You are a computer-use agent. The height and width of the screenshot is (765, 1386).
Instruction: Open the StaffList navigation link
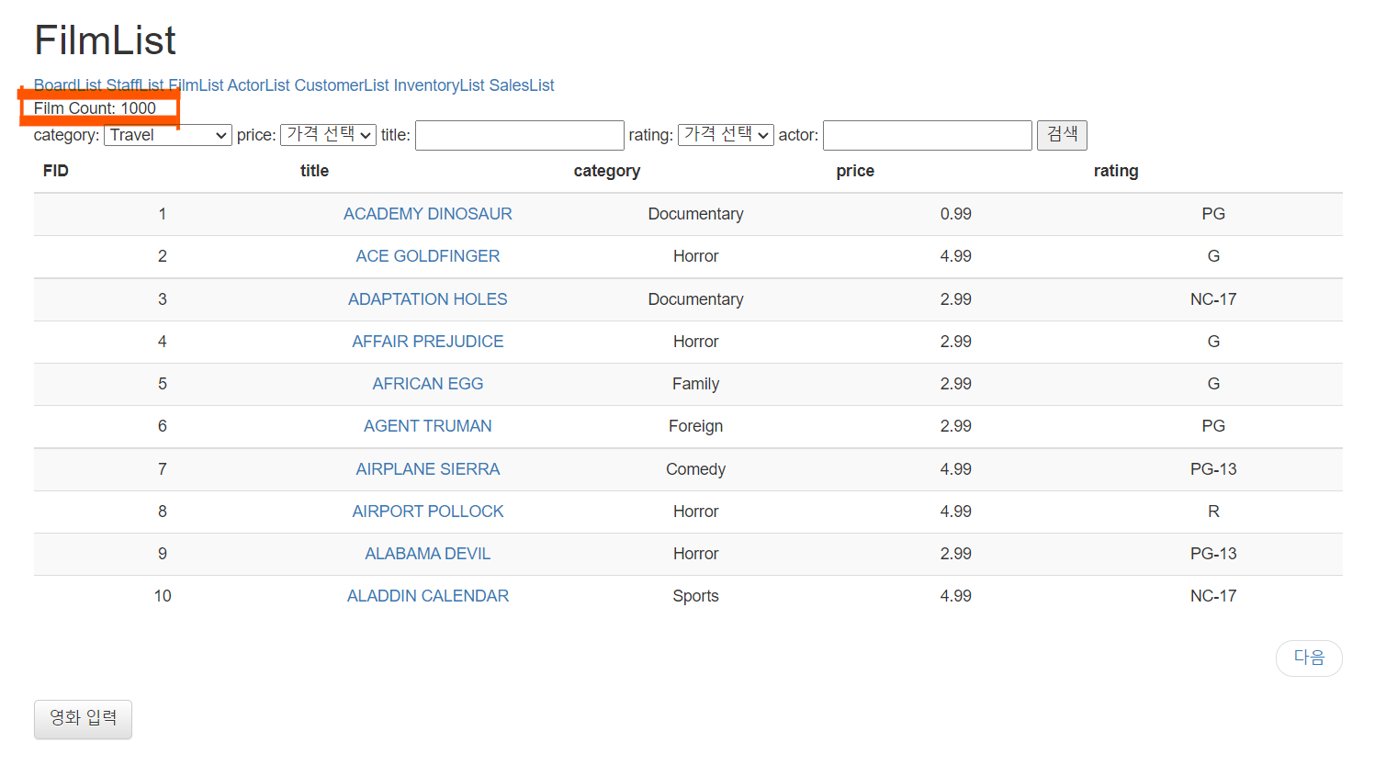[135, 85]
